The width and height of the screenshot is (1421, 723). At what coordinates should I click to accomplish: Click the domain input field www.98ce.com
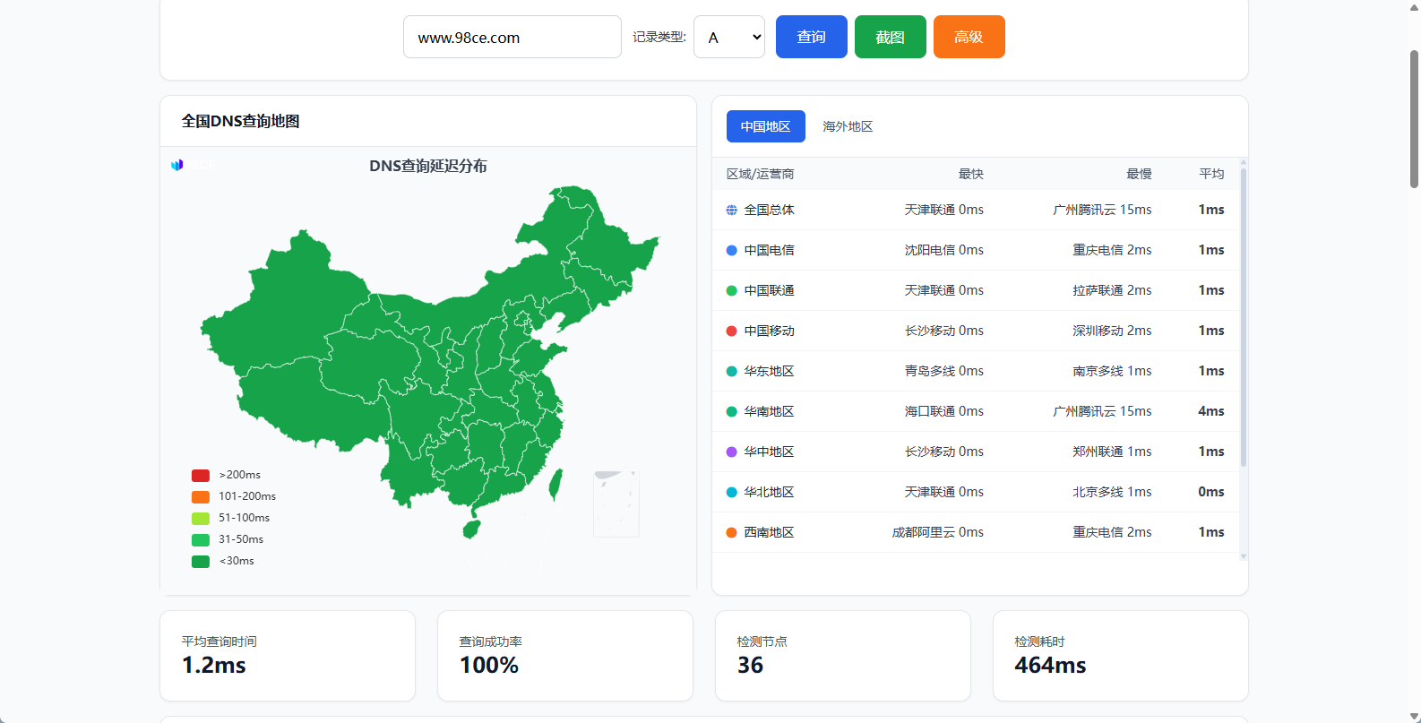point(512,37)
